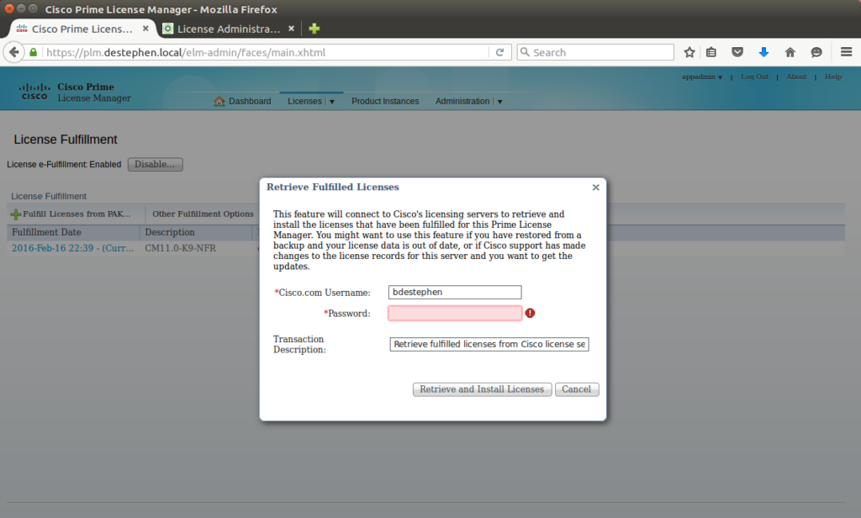
Task: Close the Retrieve Fulfilled Licenses dialog
Action: click(596, 188)
